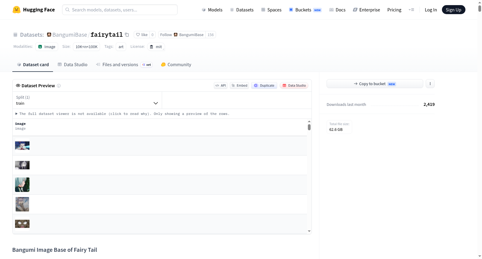Image resolution: width=482 pixels, height=259 pixels.
Task: Open the navigation overflow menu icon
Action: click(411, 10)
